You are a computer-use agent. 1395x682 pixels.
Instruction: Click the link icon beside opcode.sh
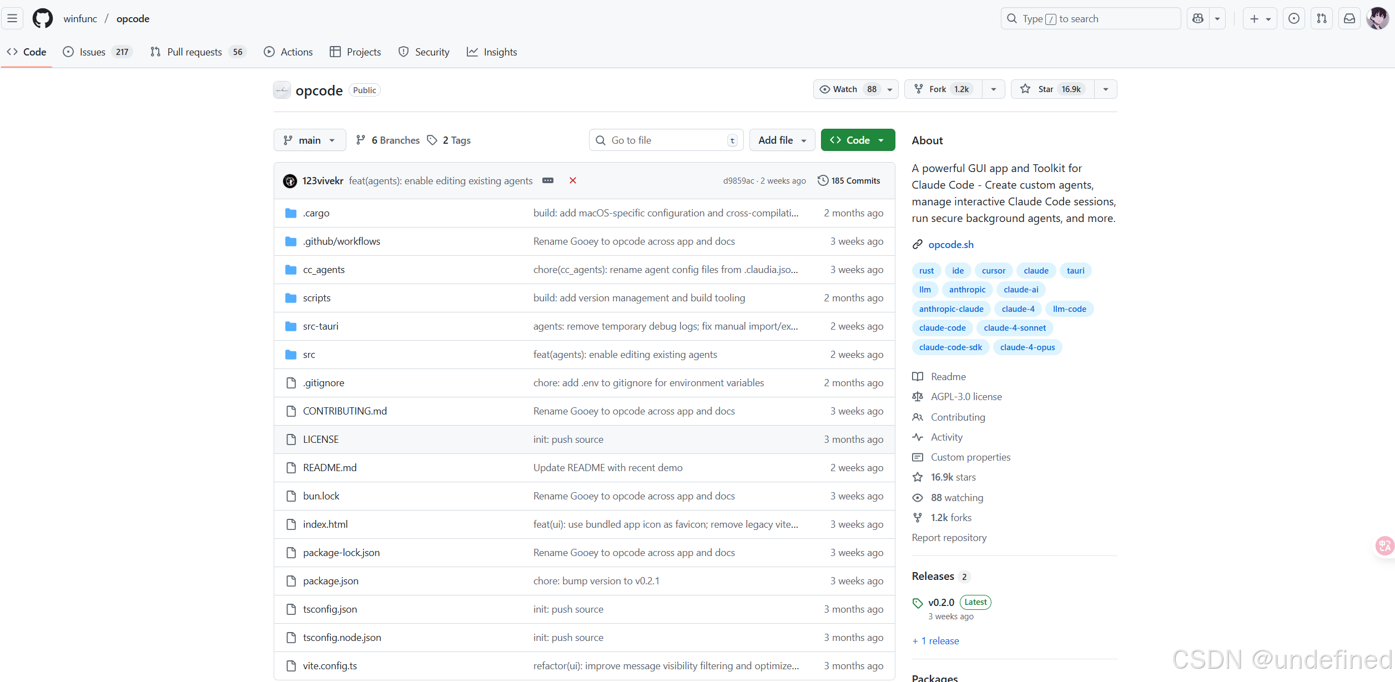pyautogui.click(x=918, y=245)
